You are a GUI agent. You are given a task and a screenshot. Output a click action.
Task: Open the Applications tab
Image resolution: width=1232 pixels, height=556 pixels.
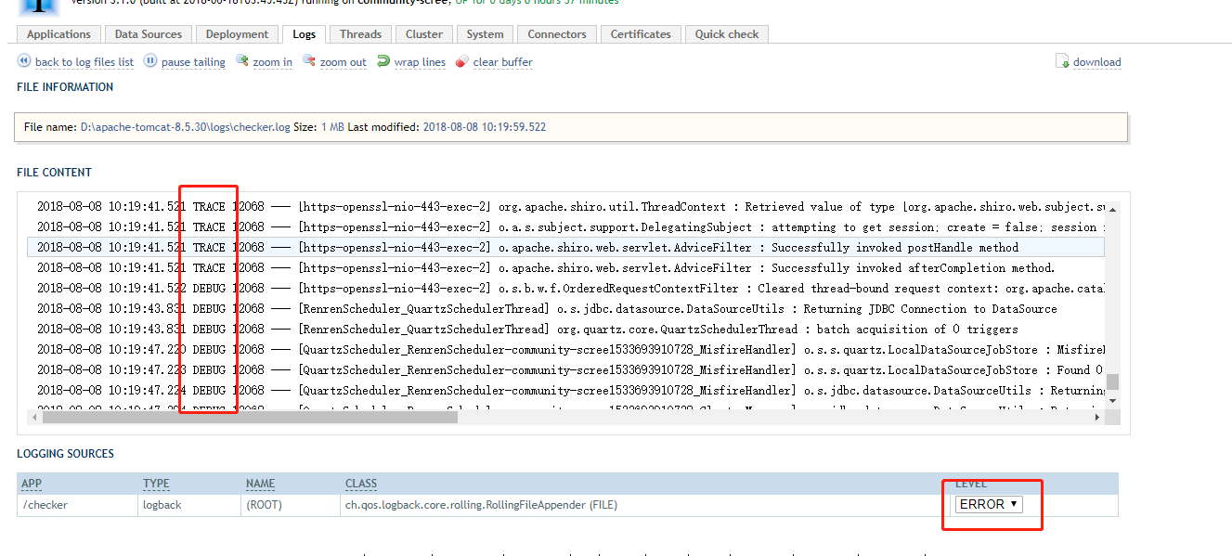pos(59,34)
